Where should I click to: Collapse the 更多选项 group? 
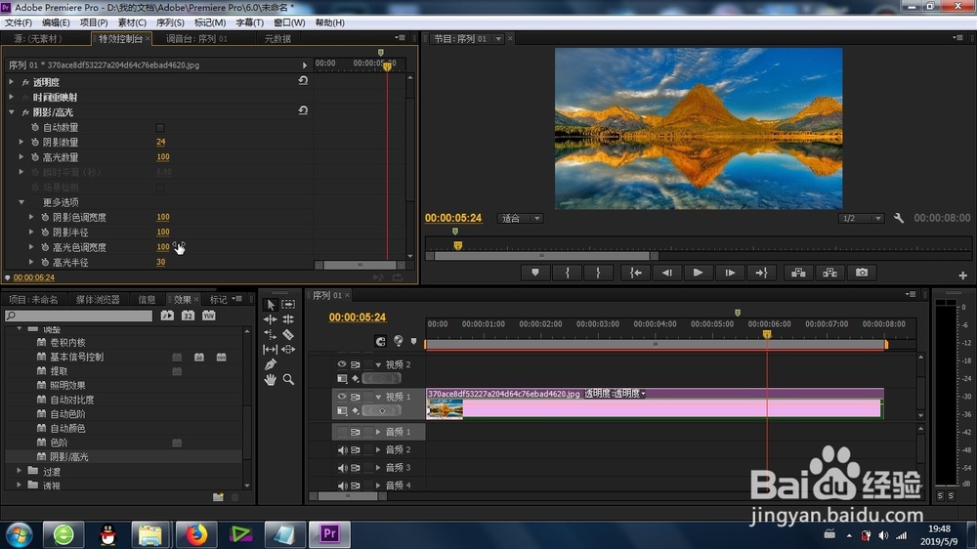21,202
